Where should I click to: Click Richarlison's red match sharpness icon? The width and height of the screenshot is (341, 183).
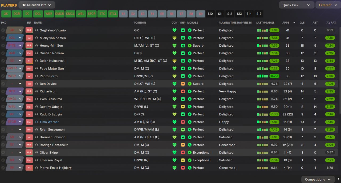coord(183,91)
